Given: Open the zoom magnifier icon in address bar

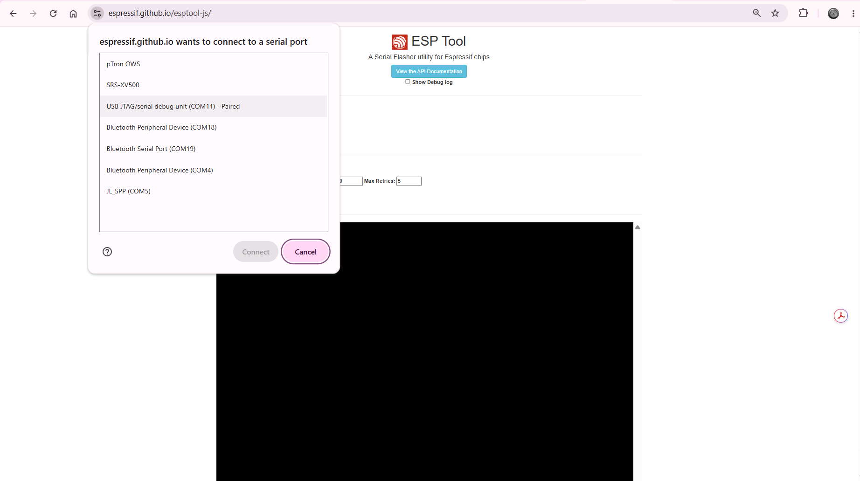Looking at the screenshot, I should [x=756, y=13].
